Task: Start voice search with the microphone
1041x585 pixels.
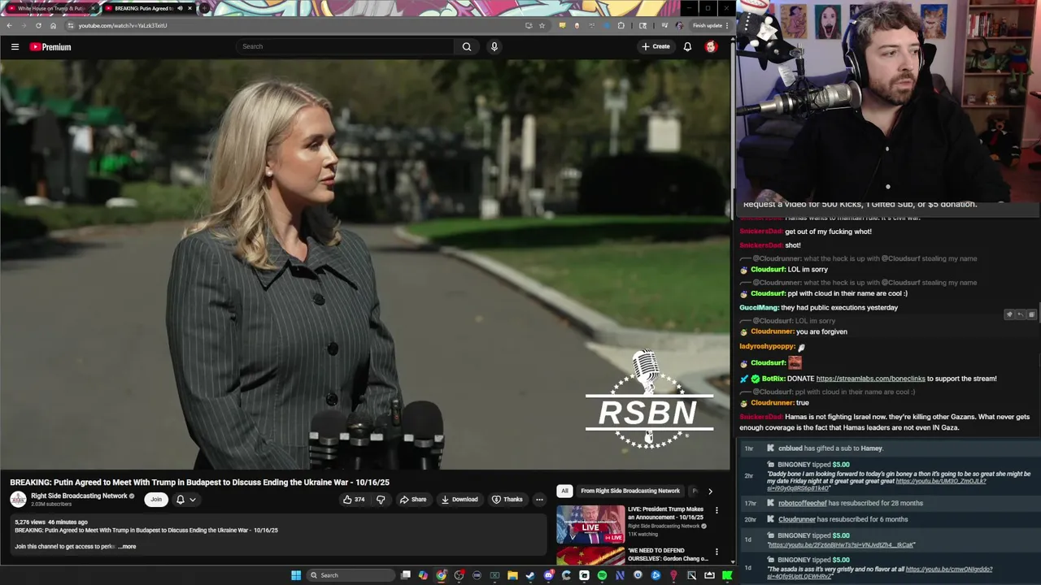Action: click(494, 46)
